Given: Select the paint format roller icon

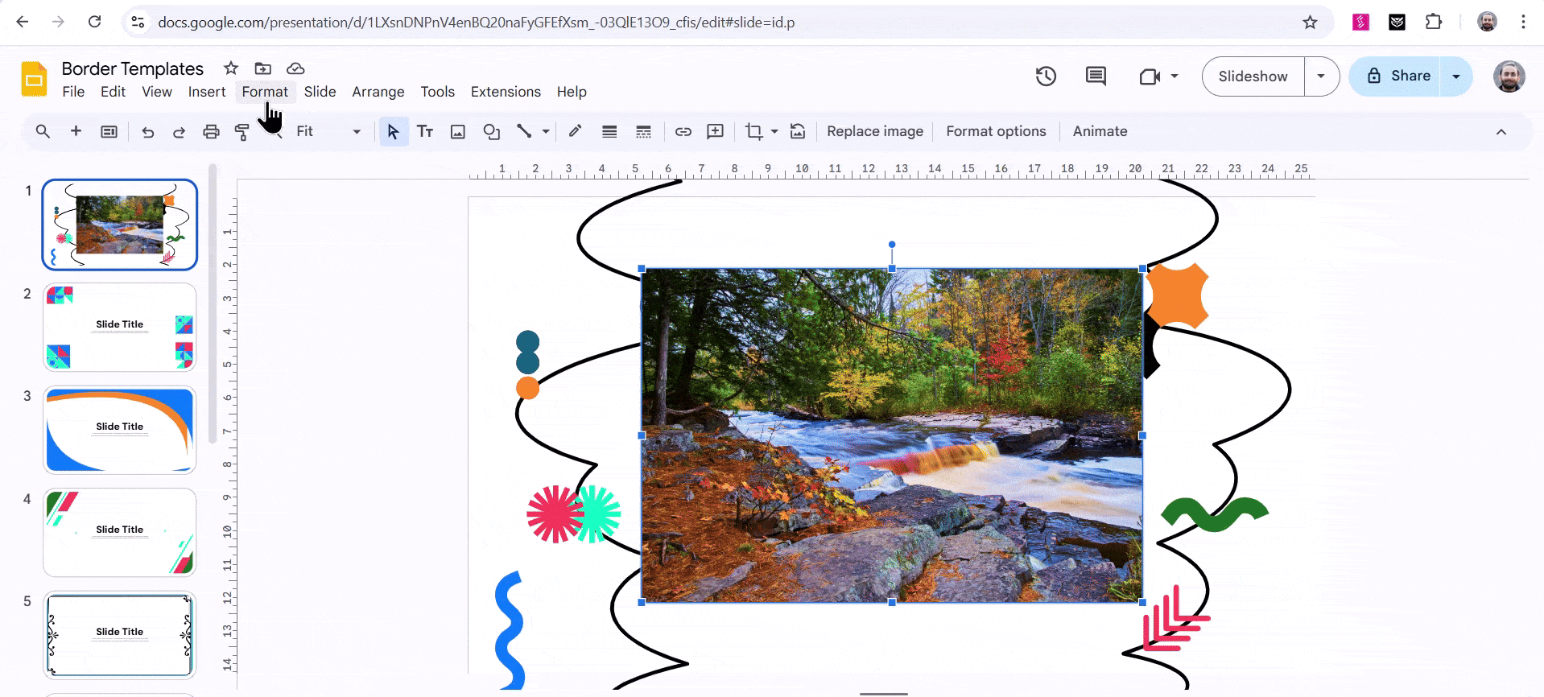Looking at the screenshot, I should [242, 132].
